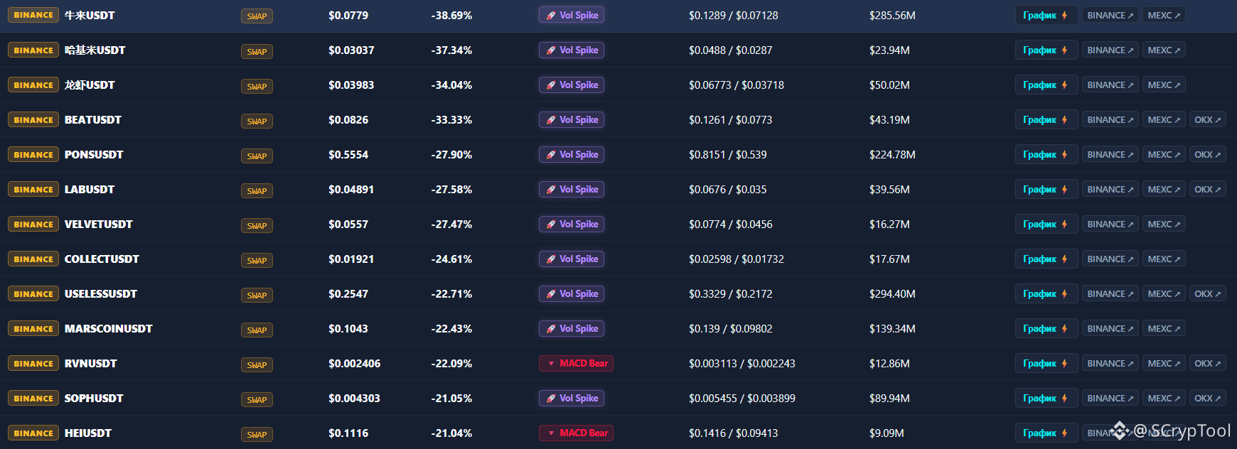Click the MACD Bear badge for RVNUSDT
The image size is (1237, 449).
click(x=576, y=364)
